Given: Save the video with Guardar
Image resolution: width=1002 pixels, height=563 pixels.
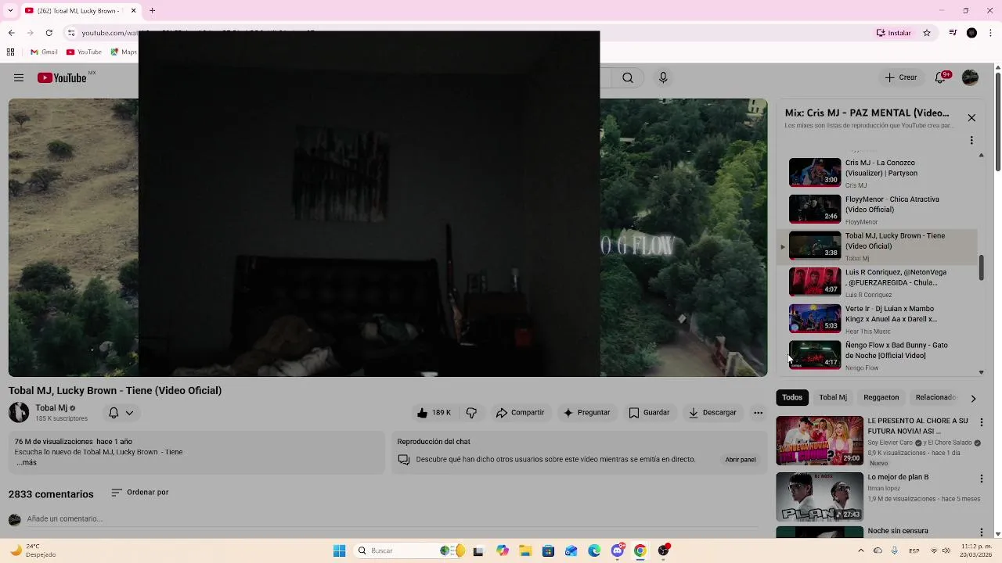Looking at the screenshot, I should tap(649, 413).
